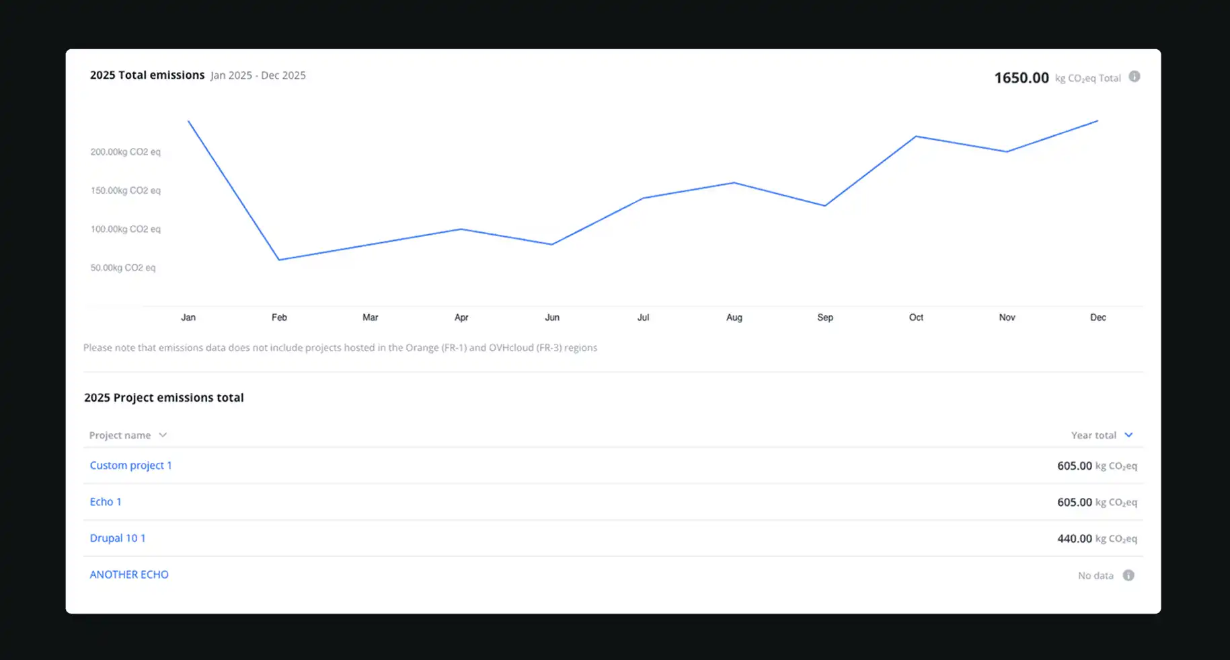
Task: Click the 1650.00 total emissions value
Action: [1022, 78]
